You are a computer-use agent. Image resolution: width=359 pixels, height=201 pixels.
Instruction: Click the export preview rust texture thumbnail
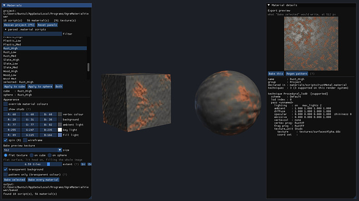311,44
